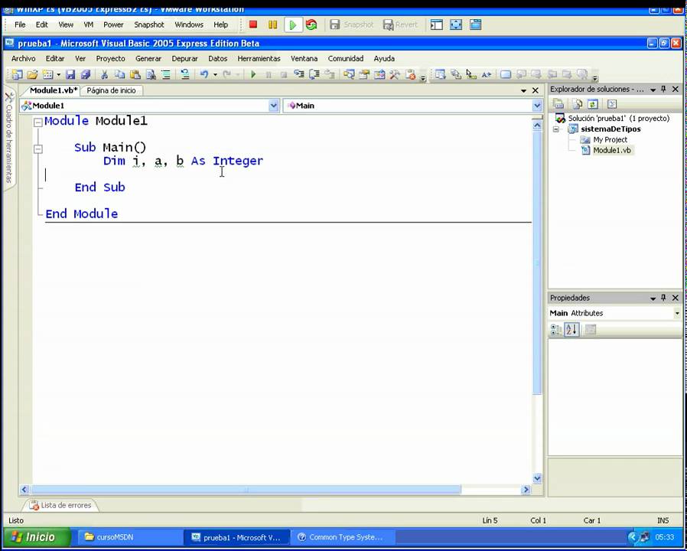Image resolution: width=687 pixels, height=551 pixels.
Task: Open the Depurar menu
Action: (x=184, y=58)
